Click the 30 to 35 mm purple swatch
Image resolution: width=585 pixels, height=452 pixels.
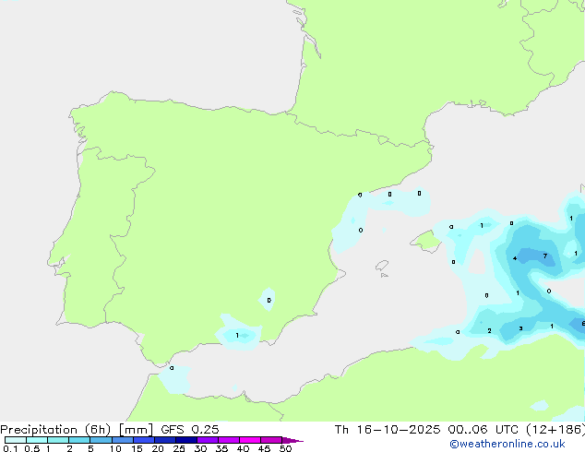pos(208,440)
